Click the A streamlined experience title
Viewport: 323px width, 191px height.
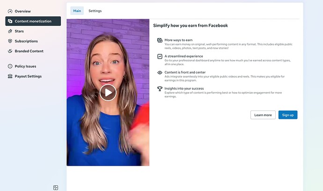[184, 56]
